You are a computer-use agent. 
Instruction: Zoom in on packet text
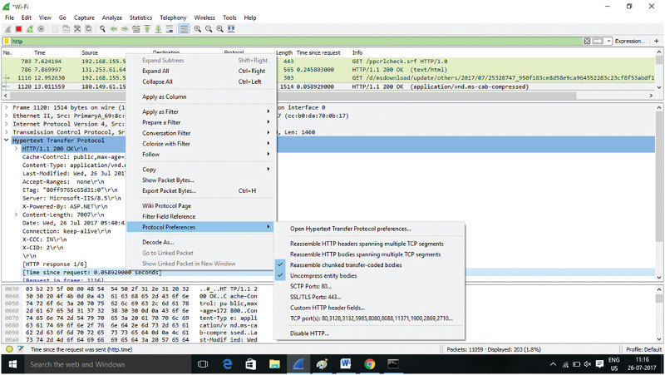(198, 28)
